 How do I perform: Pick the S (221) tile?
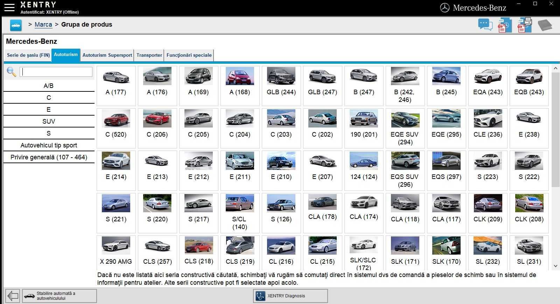point(116,213)
